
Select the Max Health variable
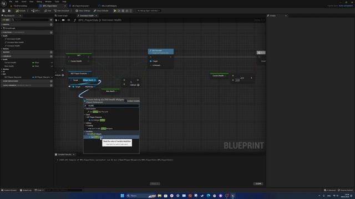(9, 66)
